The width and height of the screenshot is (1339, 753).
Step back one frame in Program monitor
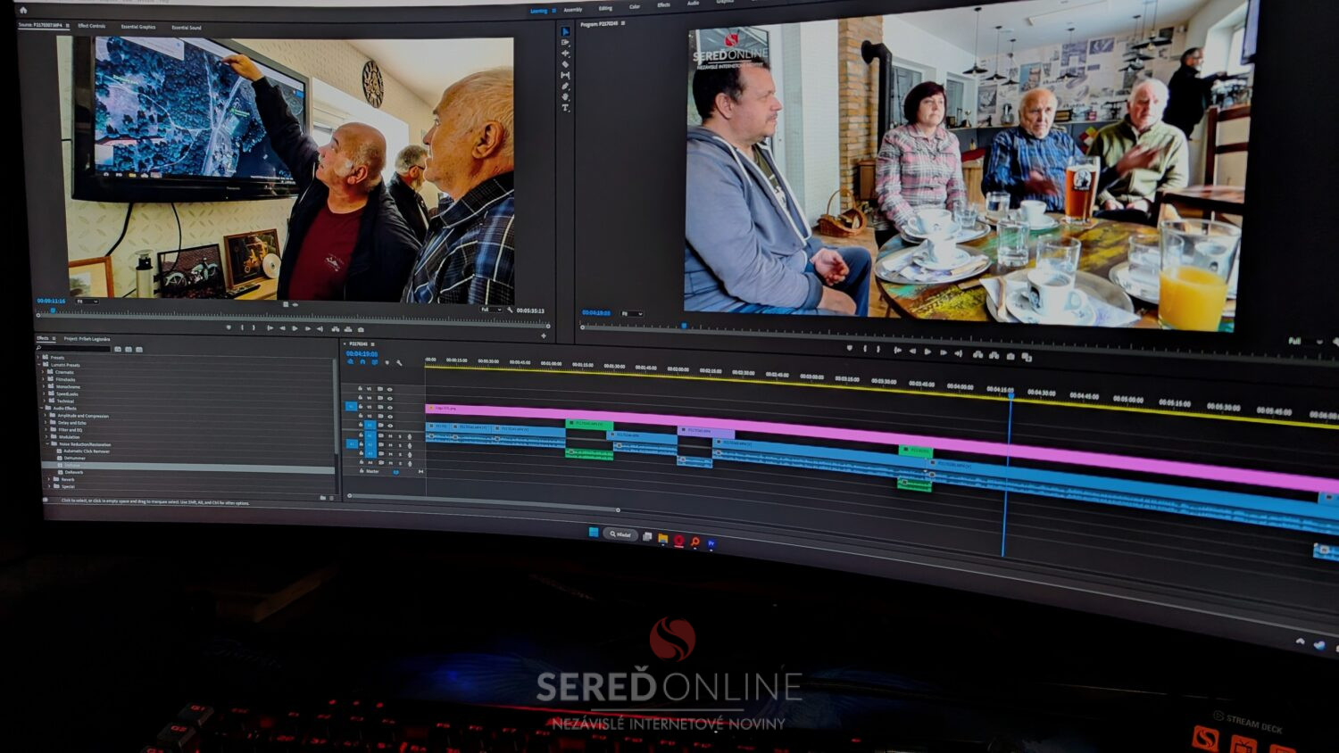[x=912, y=351]
